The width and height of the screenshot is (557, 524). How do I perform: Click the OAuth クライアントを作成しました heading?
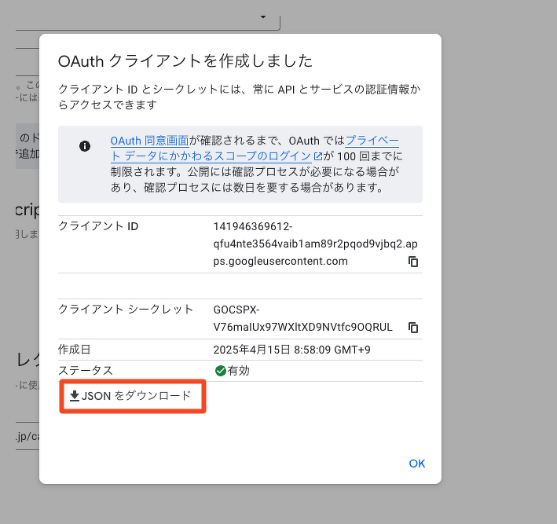185,61
